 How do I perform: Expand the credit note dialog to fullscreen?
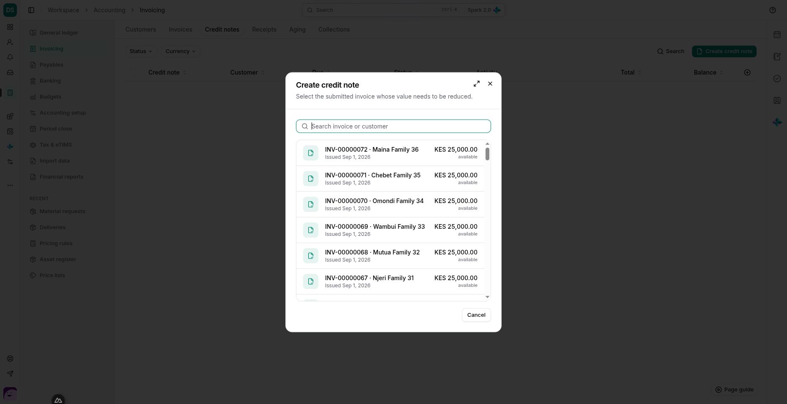477,84
